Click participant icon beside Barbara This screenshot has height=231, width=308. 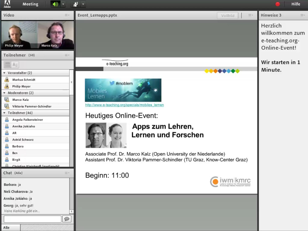tap(7, 146)
